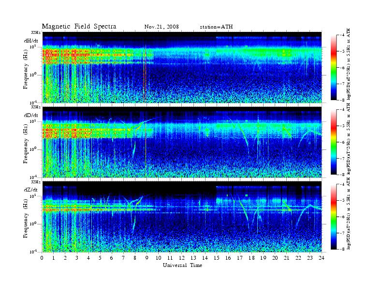Click hour tick label '14' on time axis

[x=205, y=258]
